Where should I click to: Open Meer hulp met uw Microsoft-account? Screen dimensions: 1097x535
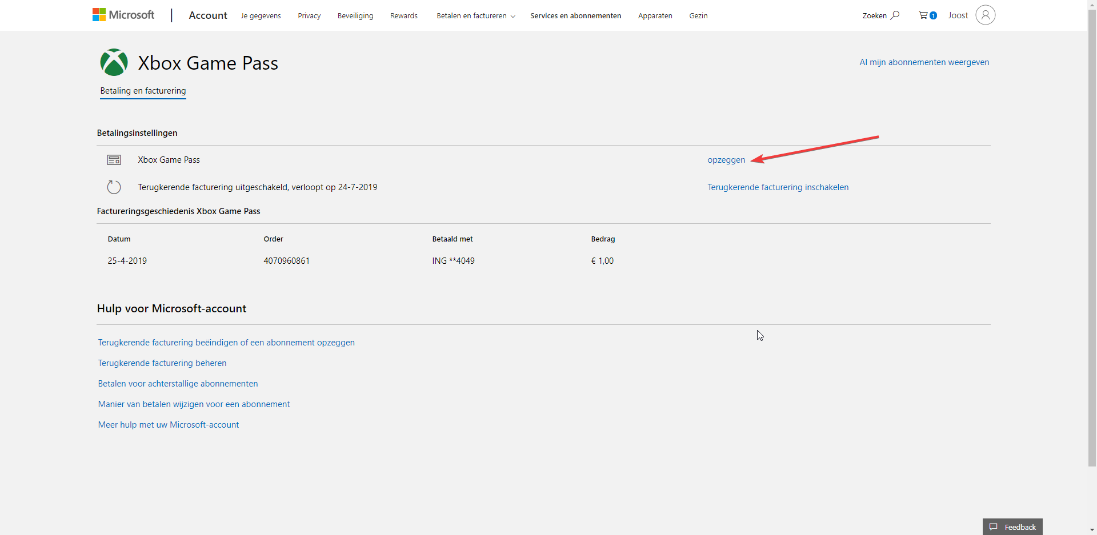pos(169,425)
